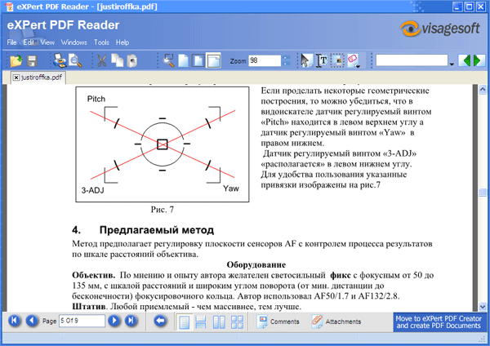The image size is (490, 346).
Task: Select facing pages layout
Action: [x=219, y=322]
